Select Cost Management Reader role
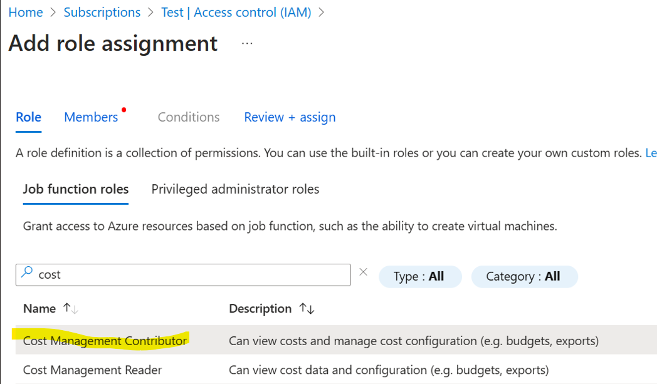Screen dimensions: 657x384 click(x=92, y=370)
